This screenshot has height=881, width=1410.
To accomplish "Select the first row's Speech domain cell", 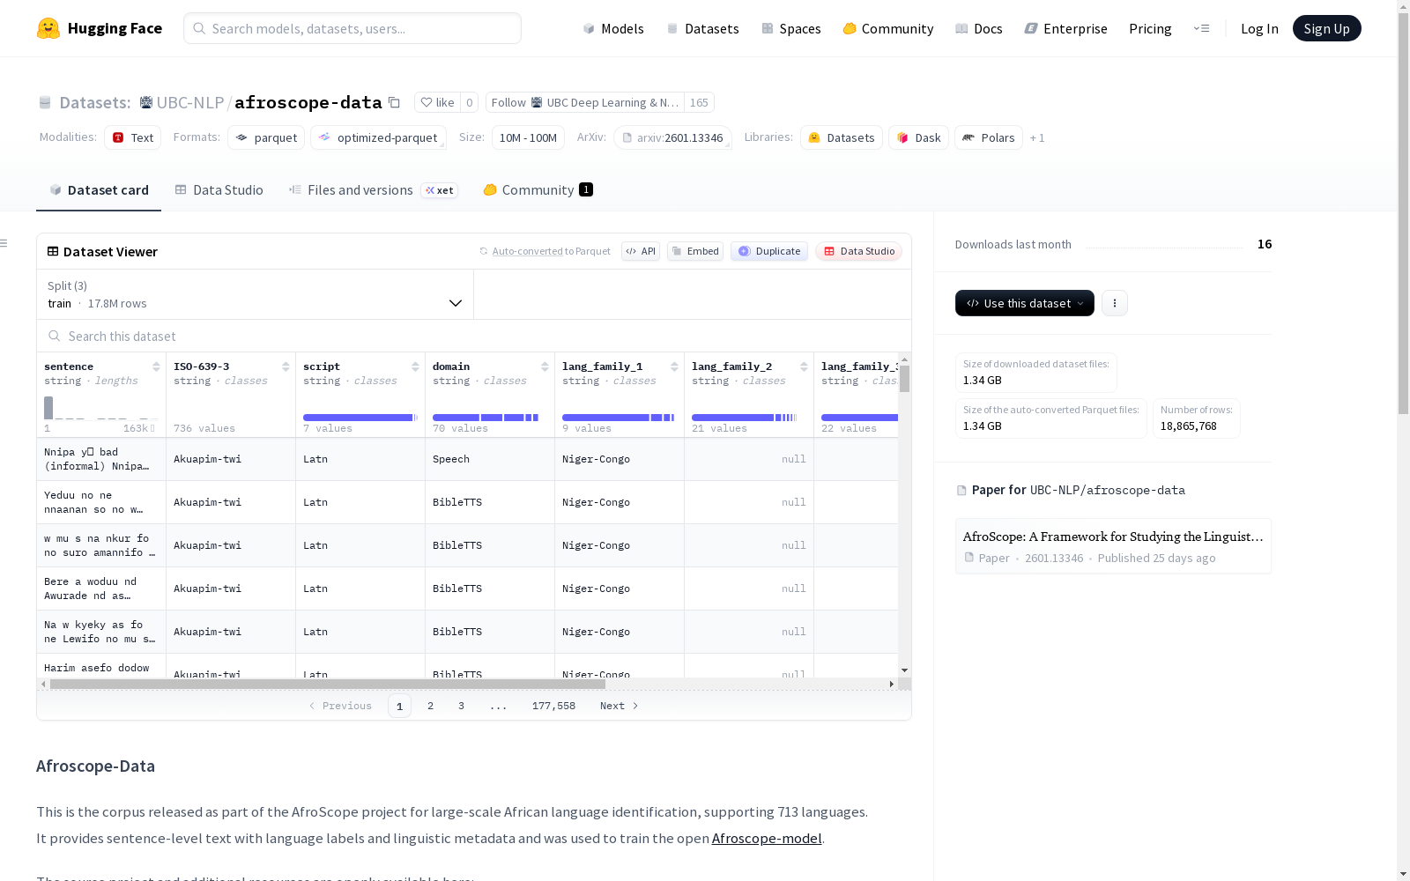I will click(x=490, y=459).
